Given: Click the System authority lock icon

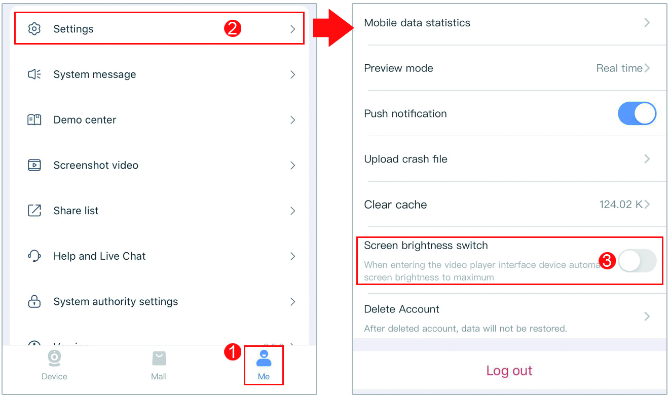Looking at the screenshot, I should click(x=34, y=302).
